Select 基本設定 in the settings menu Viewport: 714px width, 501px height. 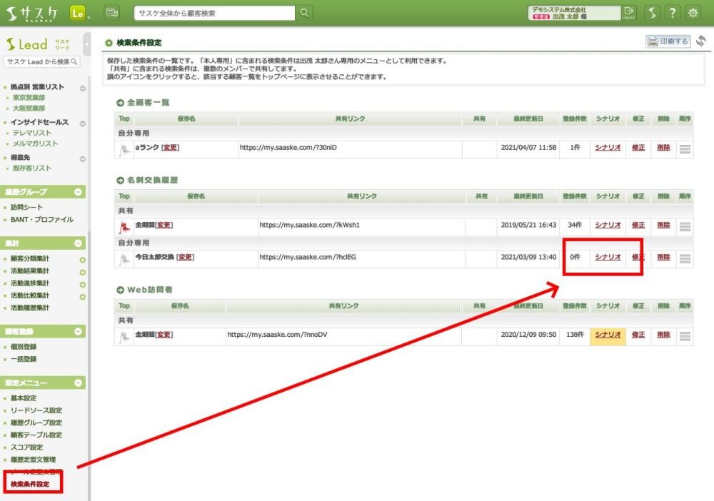pos(23,398)
